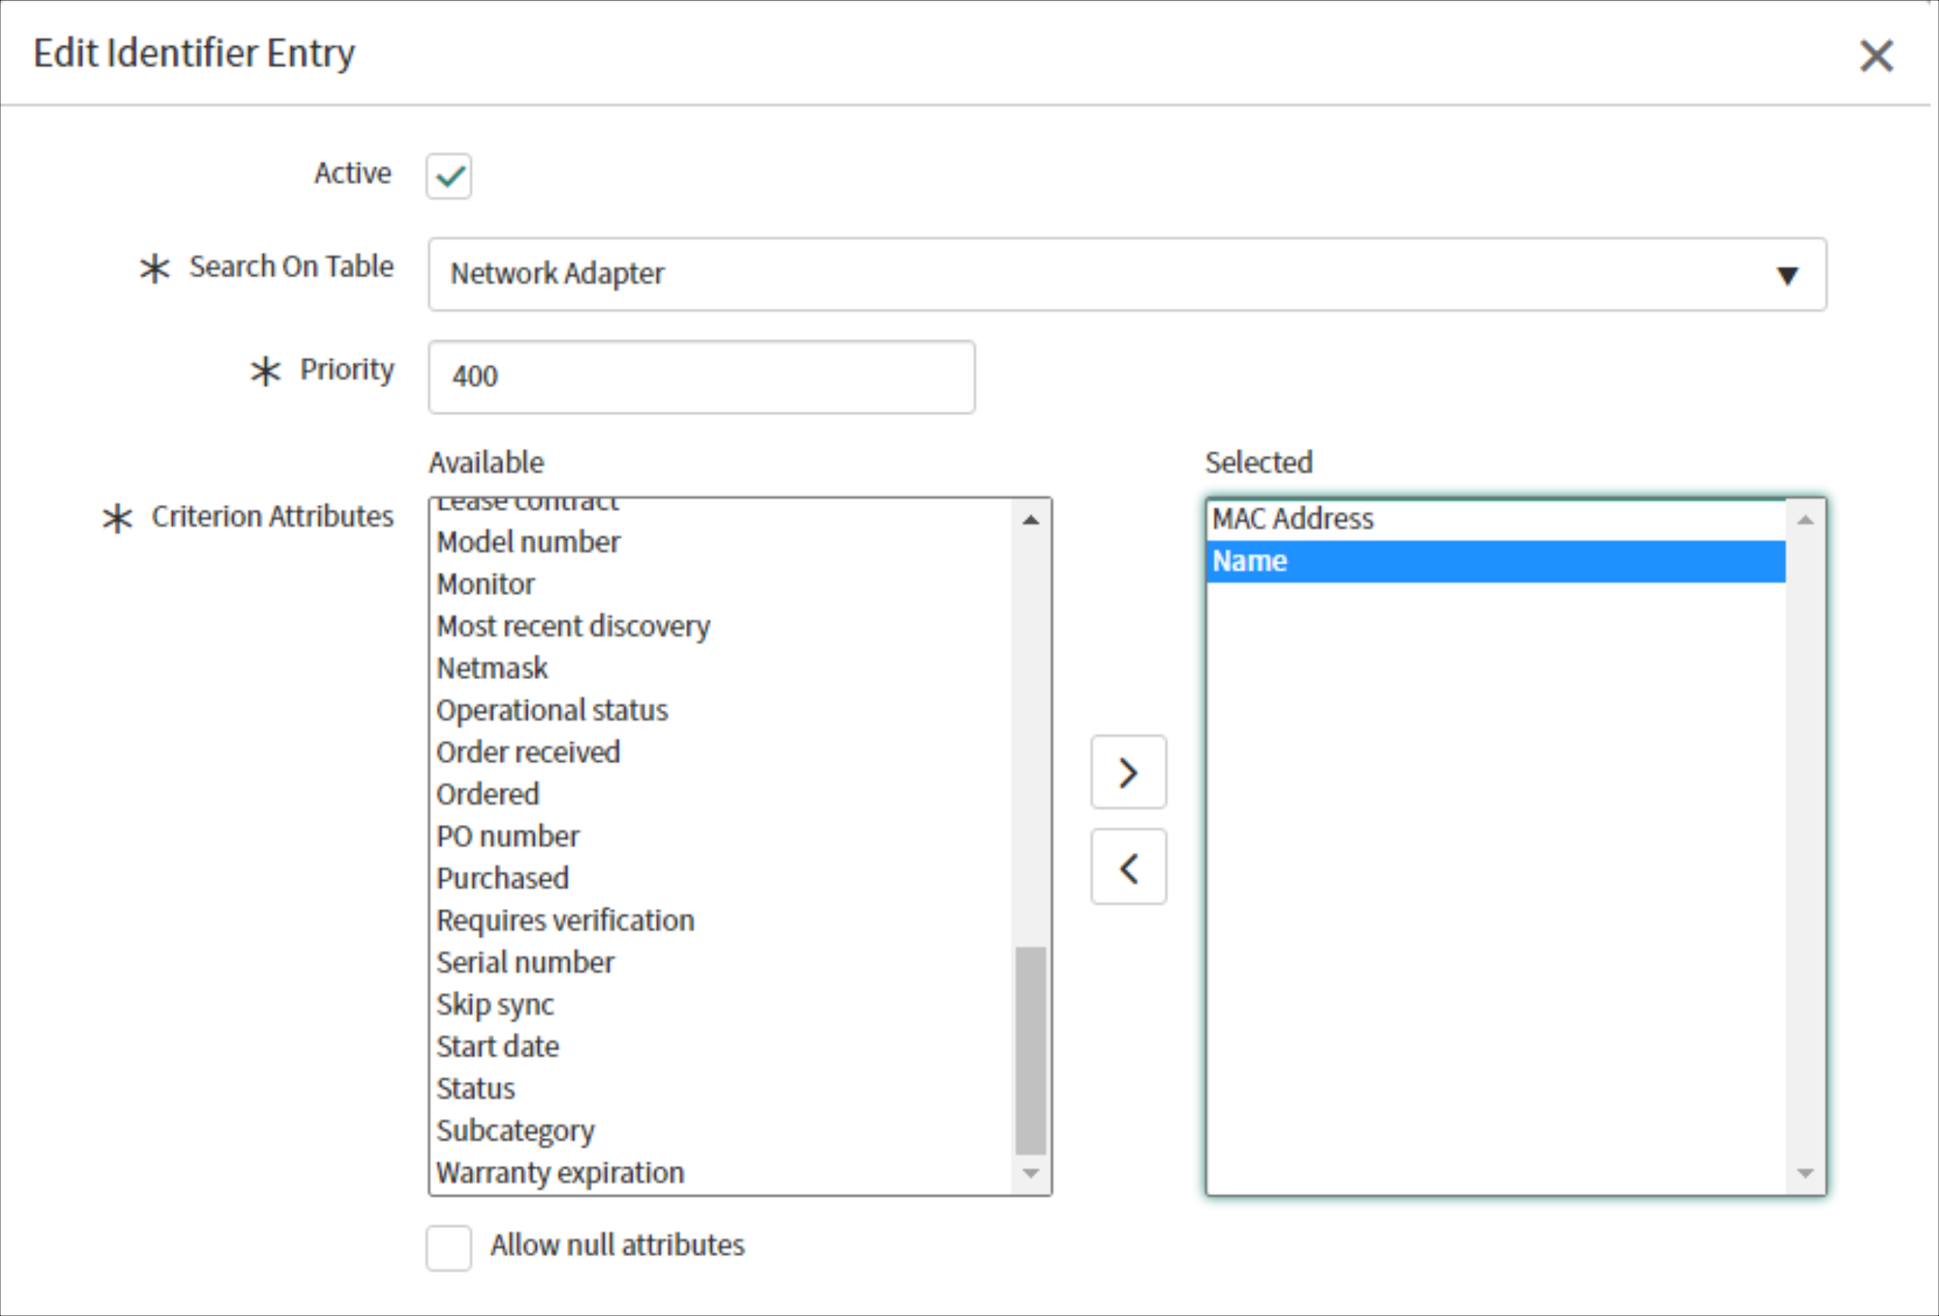
Task: Select Serial number attribute
Action: click(x=722, y=963)
